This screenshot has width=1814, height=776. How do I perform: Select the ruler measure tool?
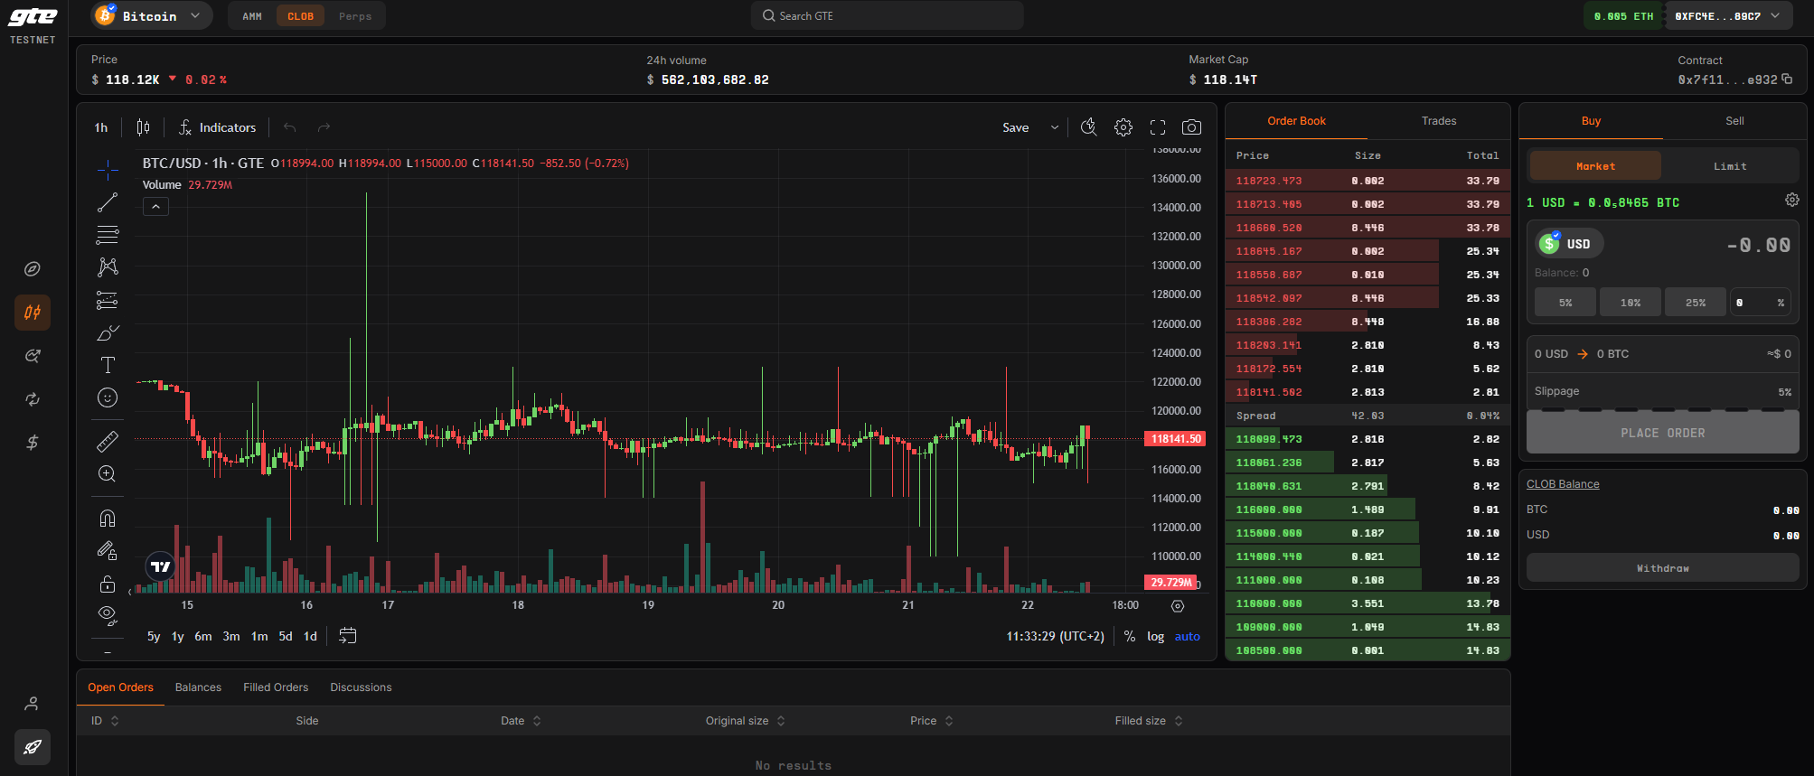pos(108,441)
